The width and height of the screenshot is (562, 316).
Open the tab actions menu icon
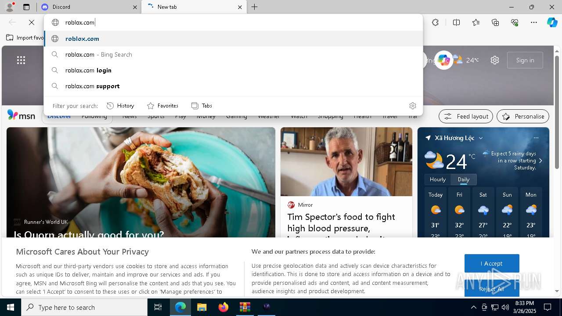(x=26, y=7)
